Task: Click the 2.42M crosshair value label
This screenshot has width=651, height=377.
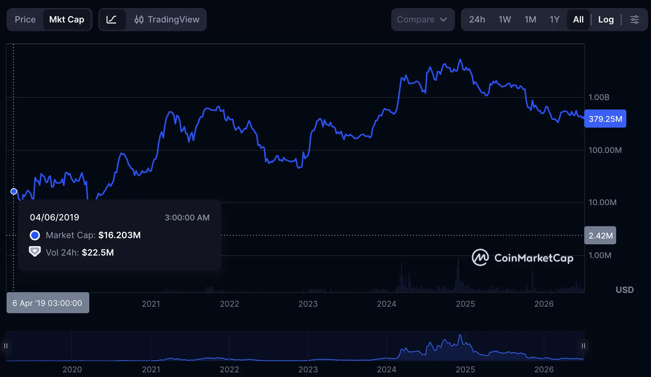Action: tap(600, 235)
